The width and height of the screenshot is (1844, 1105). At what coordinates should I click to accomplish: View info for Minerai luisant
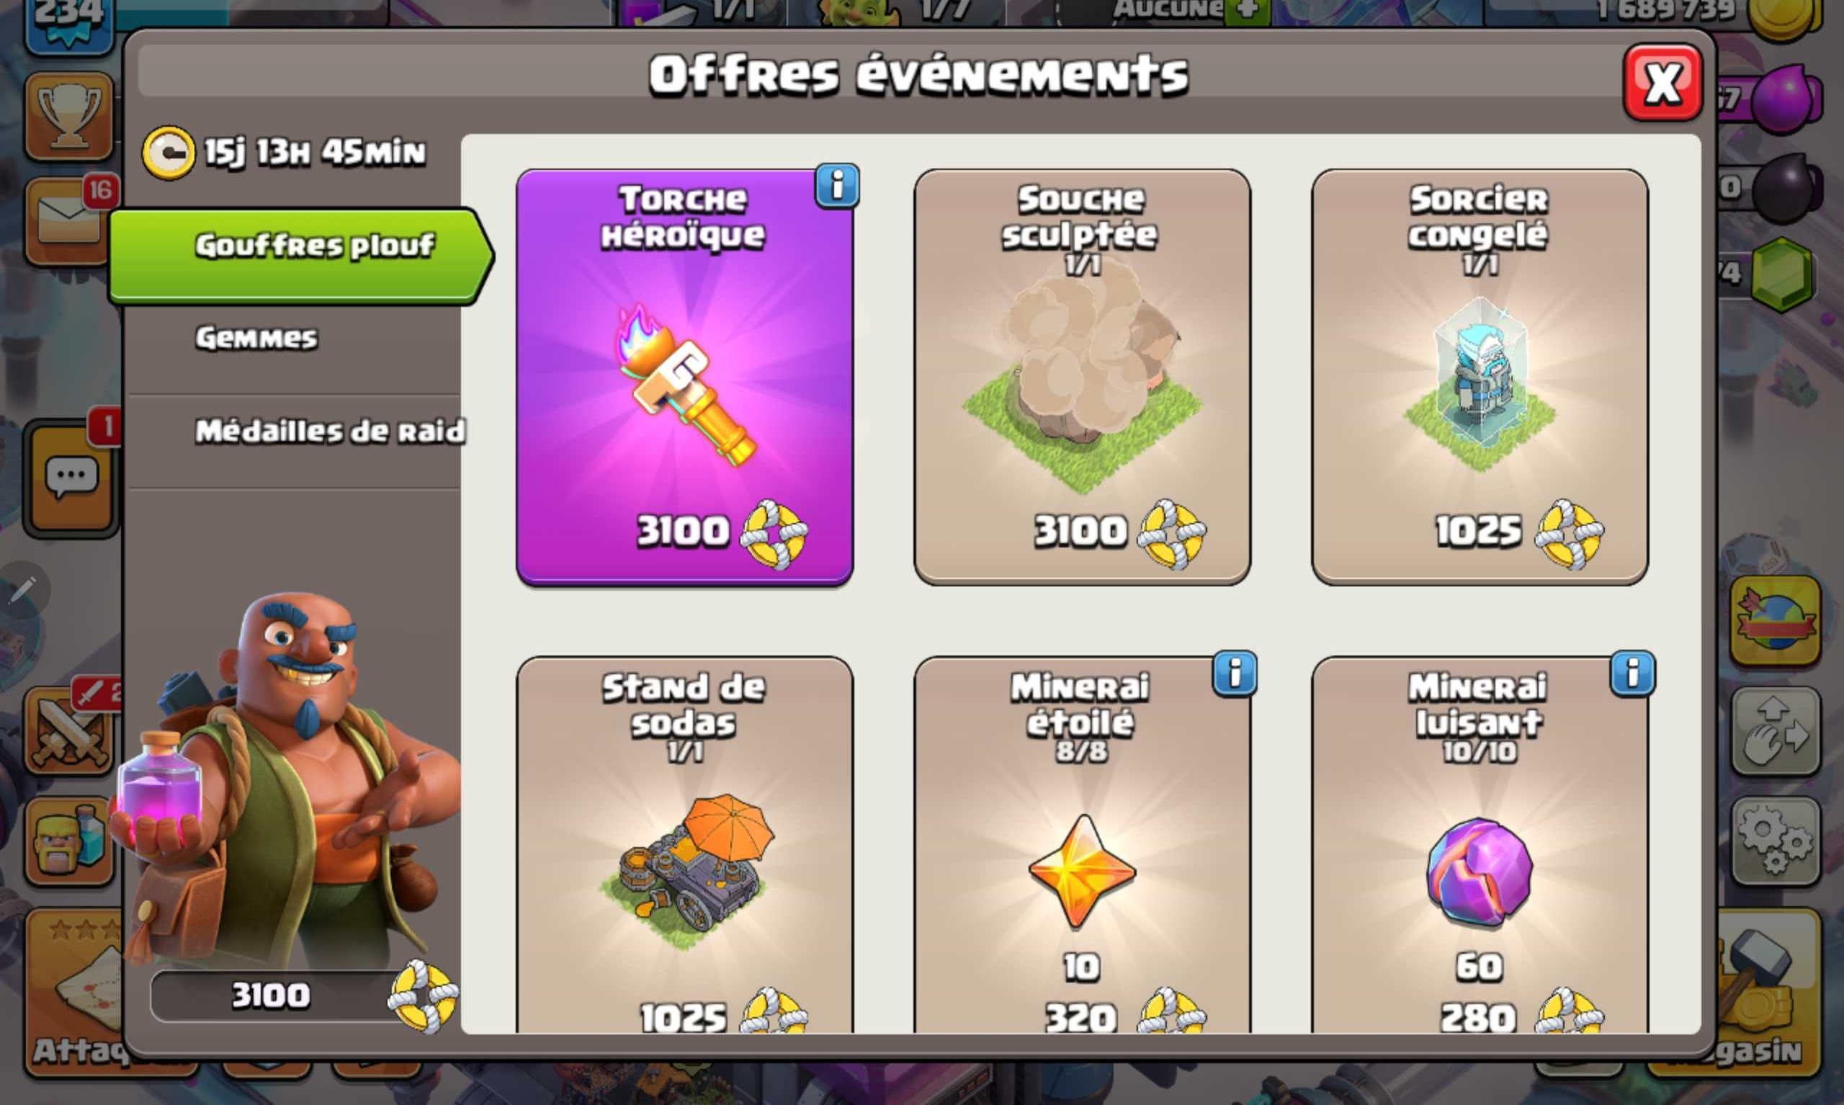click(1632, 674)
